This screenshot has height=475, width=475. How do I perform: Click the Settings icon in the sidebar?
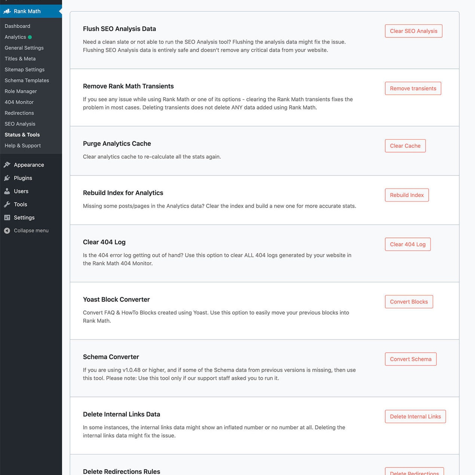click(x=7, y=217)
